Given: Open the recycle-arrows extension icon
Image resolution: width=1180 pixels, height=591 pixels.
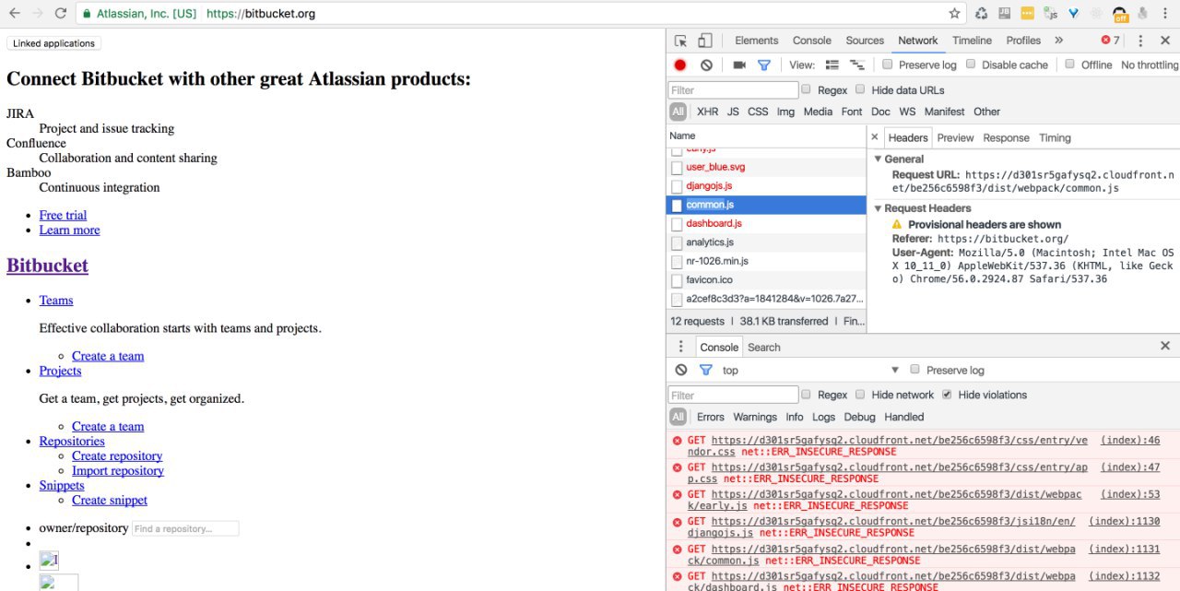Looking at the screenshot, I should tap(981, 14).
